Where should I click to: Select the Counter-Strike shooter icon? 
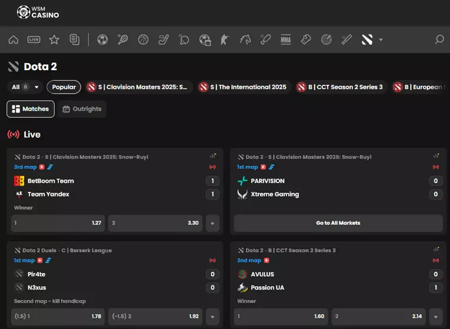click(225, 39)
